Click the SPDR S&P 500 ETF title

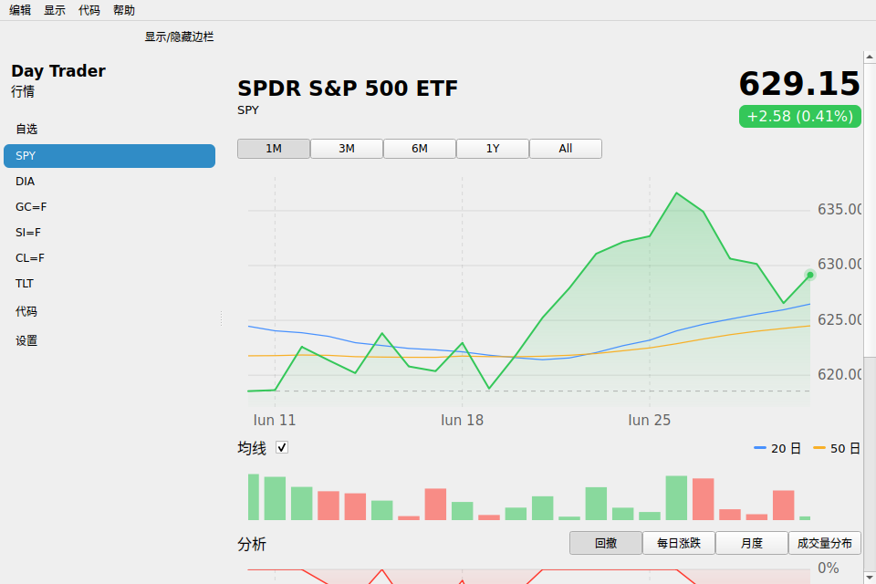348,89
